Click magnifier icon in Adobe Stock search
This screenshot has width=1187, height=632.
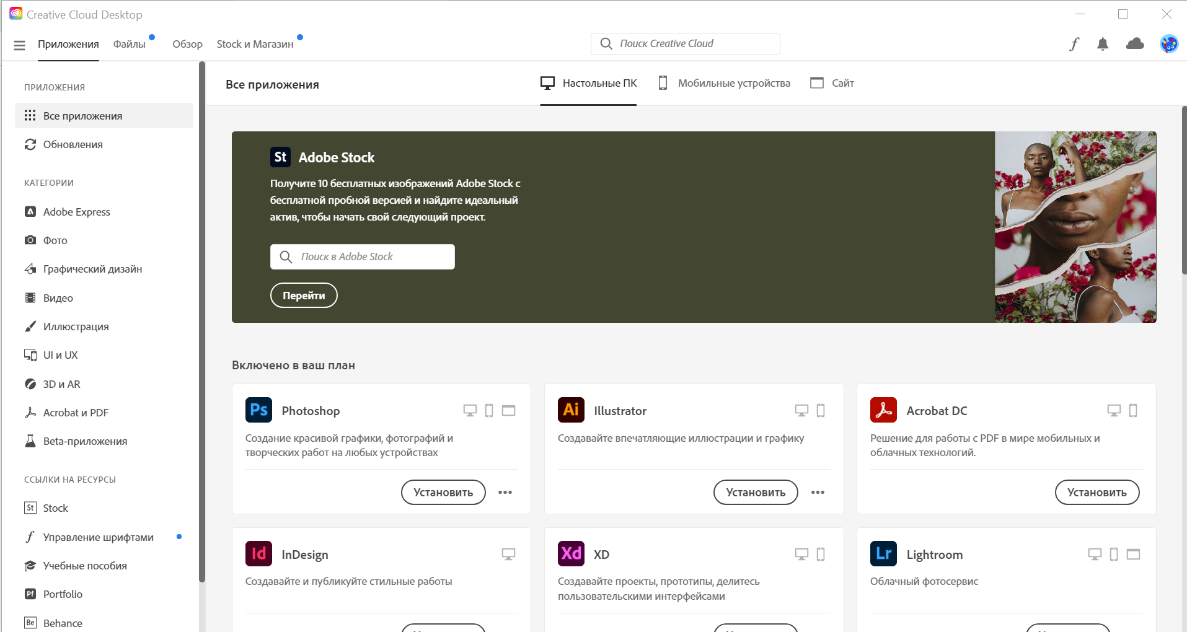point(286,257)
